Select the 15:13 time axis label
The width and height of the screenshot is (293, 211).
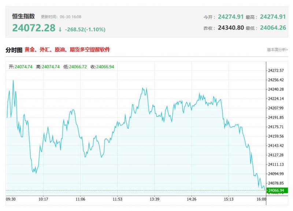click(x=229, y=199)
